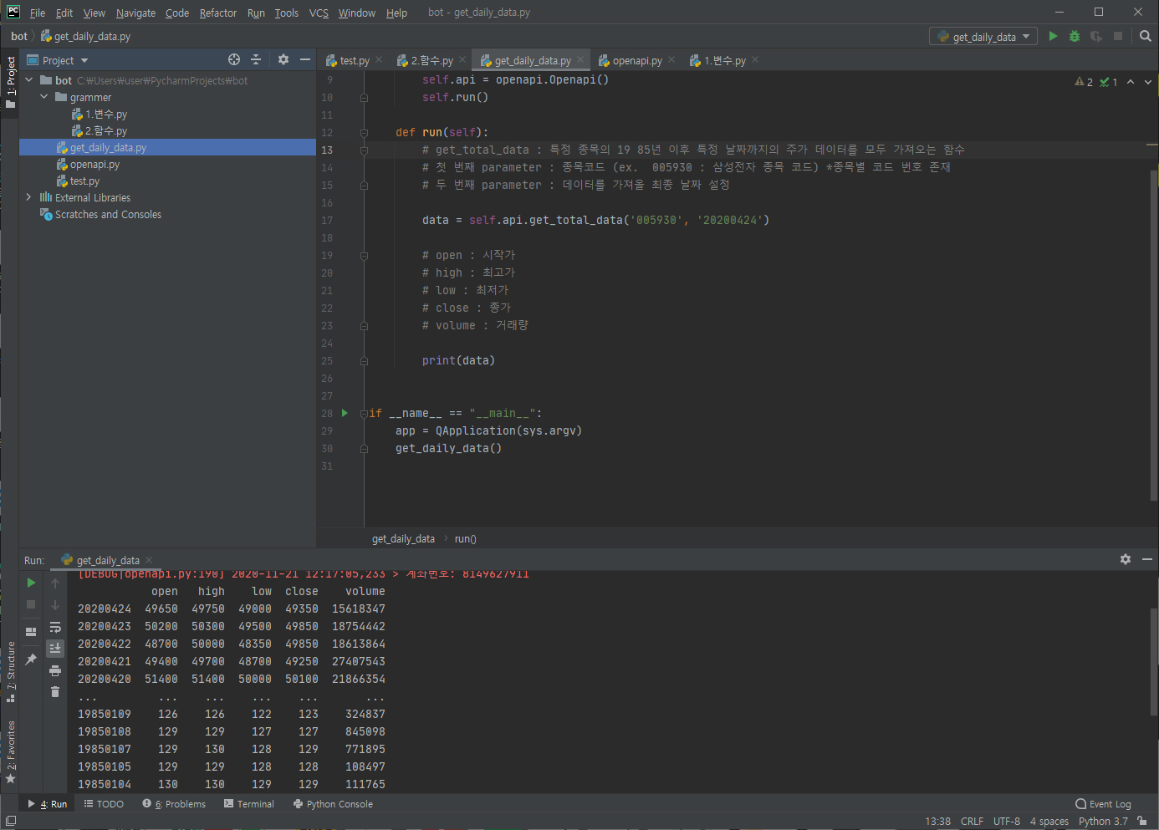The height and width of the screenshot is (830, 1159).
Task: Go down the stack trace in the Run panel
Action: point(55,605)
